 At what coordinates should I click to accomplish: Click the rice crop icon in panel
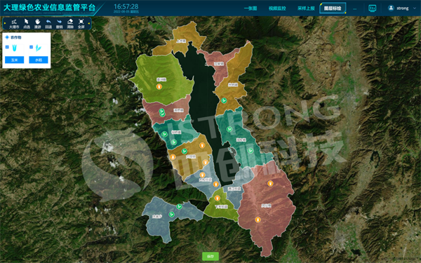[39, 48]
